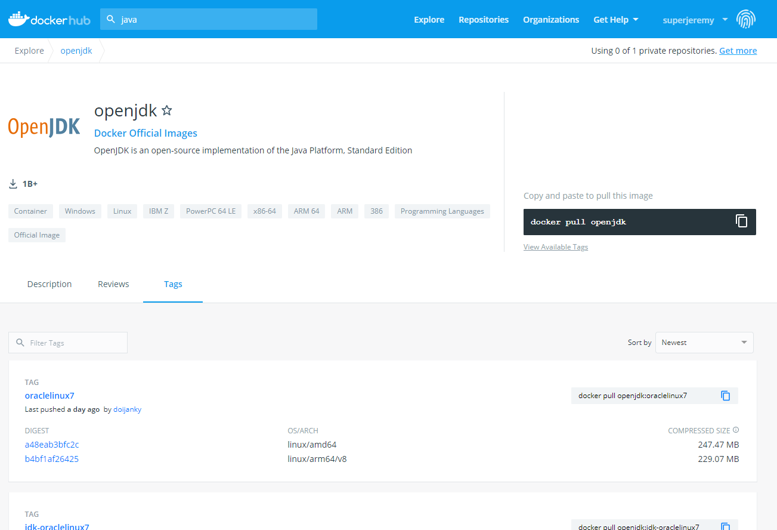Open the doijanky user profile link
Viewport: 777px width, 530px height.
point(127,409)
